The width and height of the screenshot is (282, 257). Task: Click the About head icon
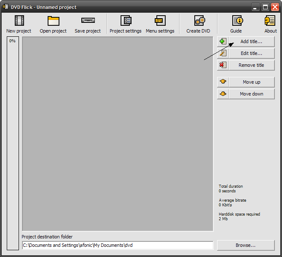coord(270,20)
